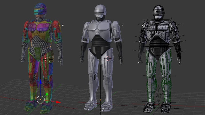This screenshot has width=205, height=115.
Task: Click the green Y-axis gizmo handle
Action: pyautogui.click(x=47, y=94)
